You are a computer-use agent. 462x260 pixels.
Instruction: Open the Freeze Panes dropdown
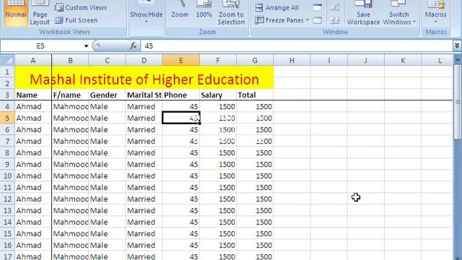click(282, 20)
